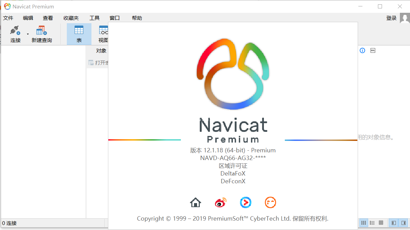The width and height of the screenshot is (410, 230).
Task: Click the colorful Navicat logo in About dialog
Action: (233, 74)
